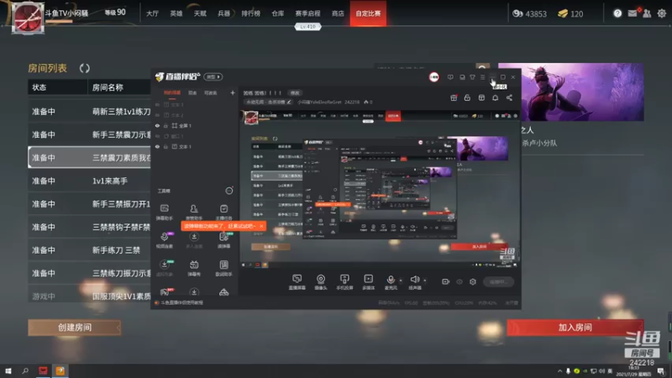Toggle visibility of the 文本 2 source

(157, 115)
